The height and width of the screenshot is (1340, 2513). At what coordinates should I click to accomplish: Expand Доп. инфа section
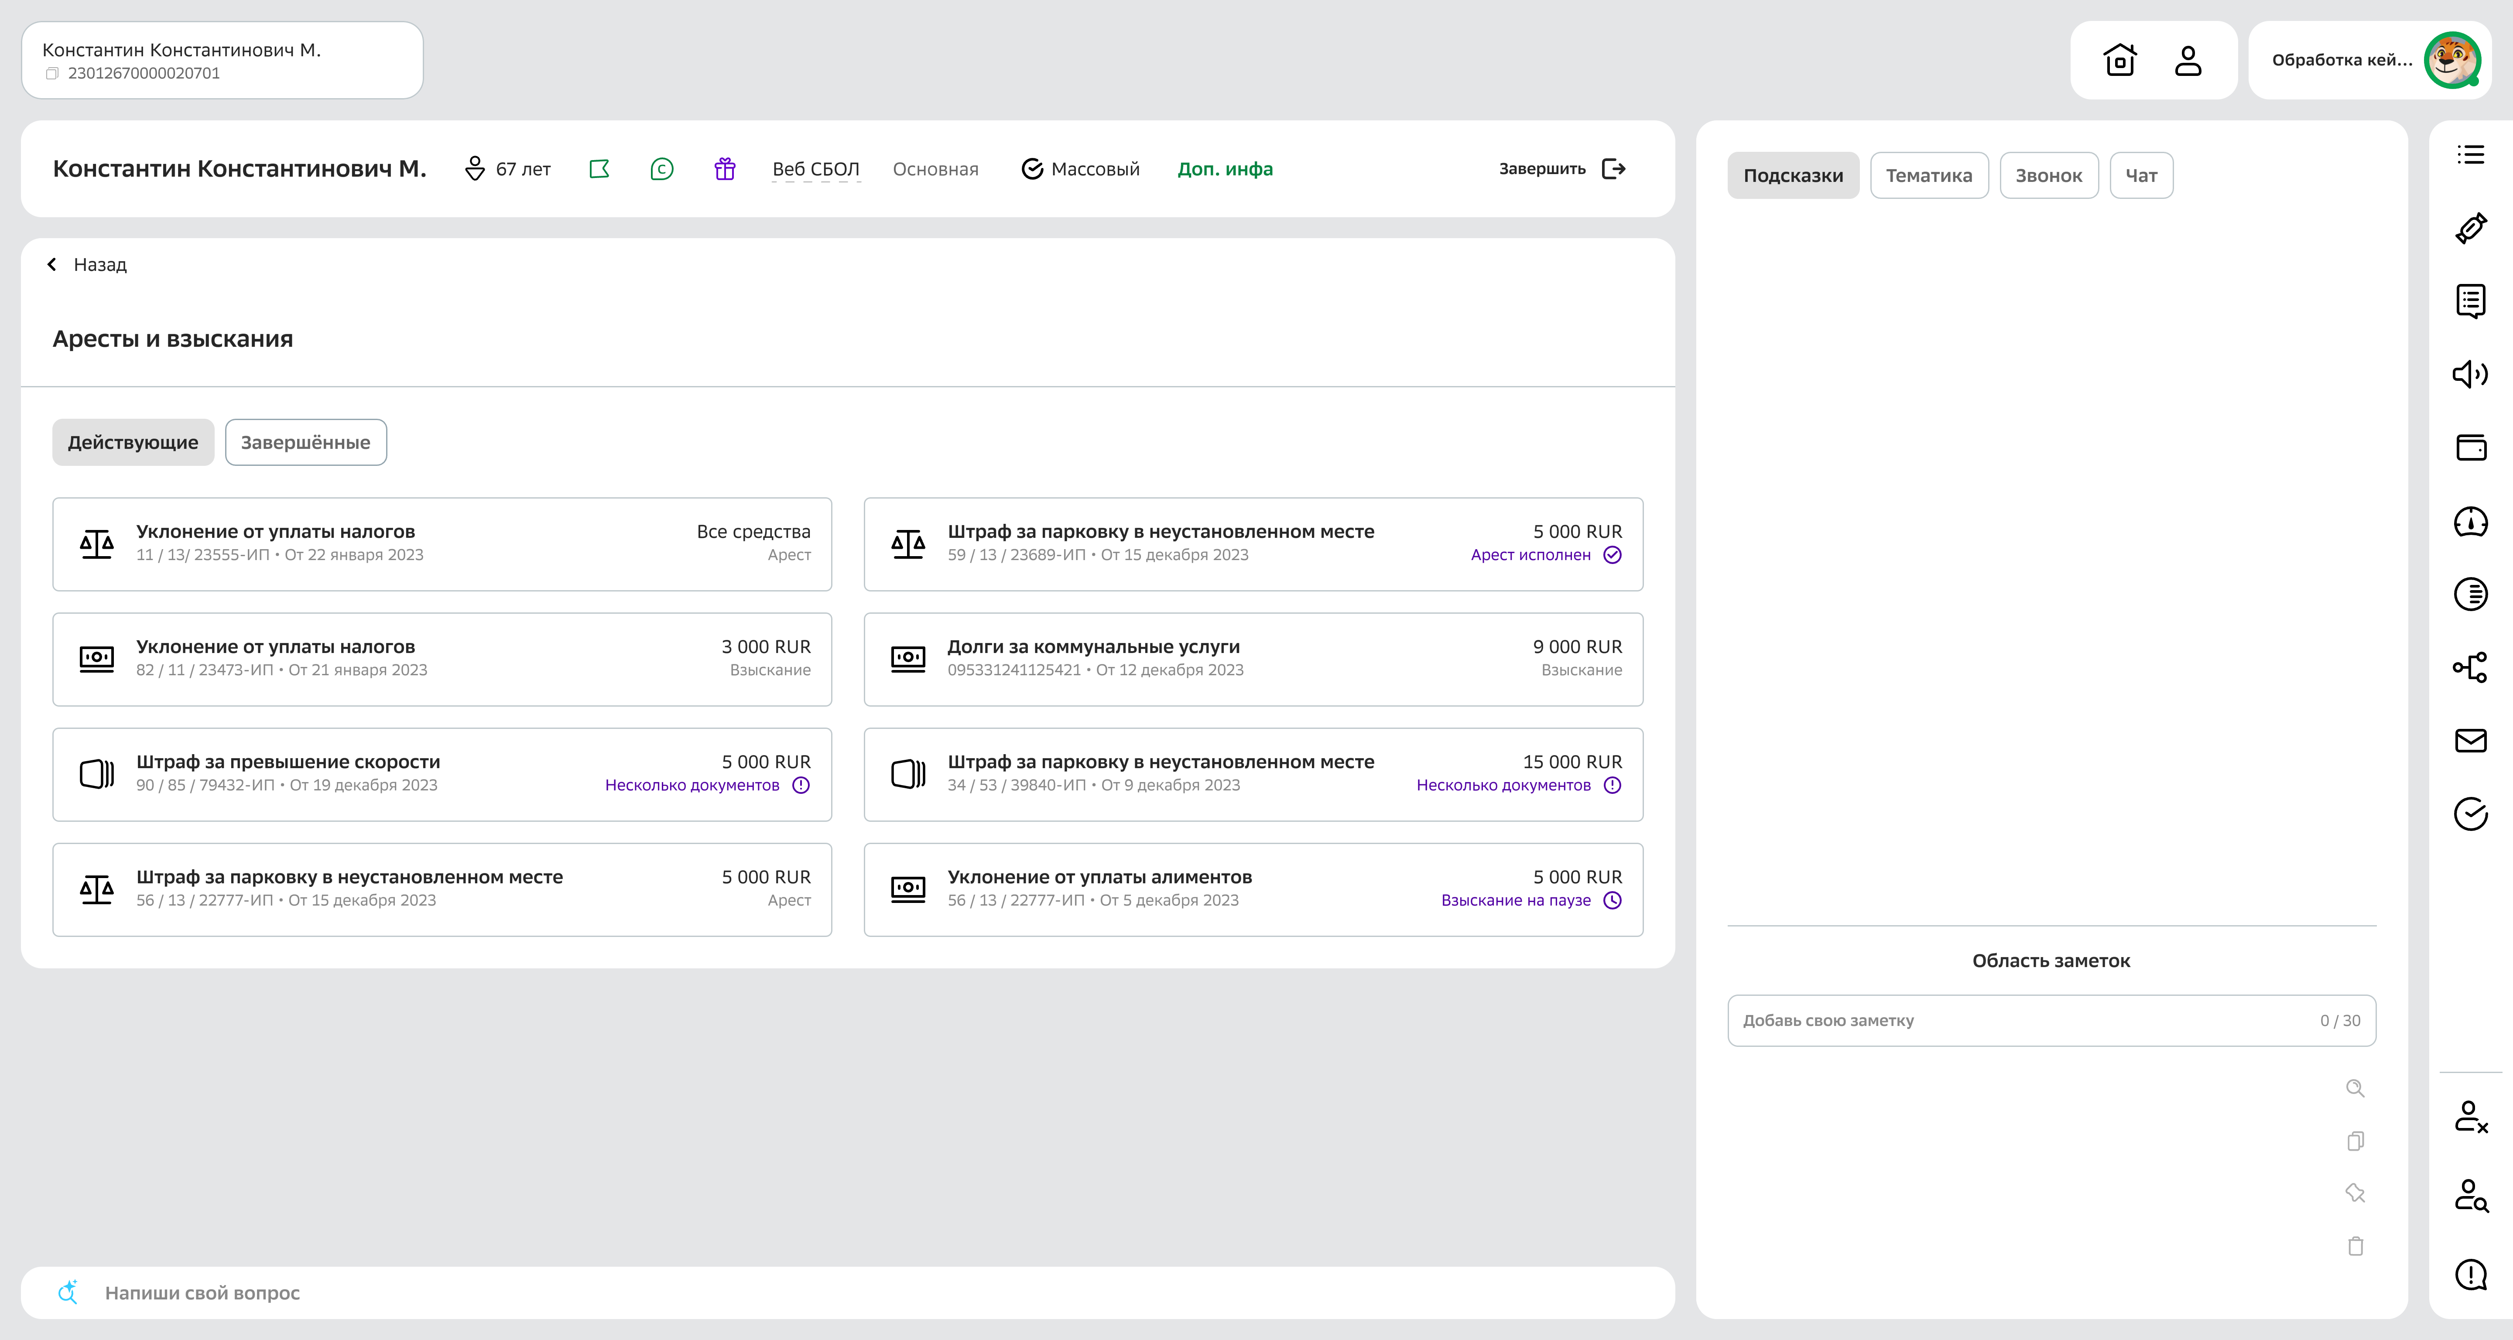tap(1224, 169)
